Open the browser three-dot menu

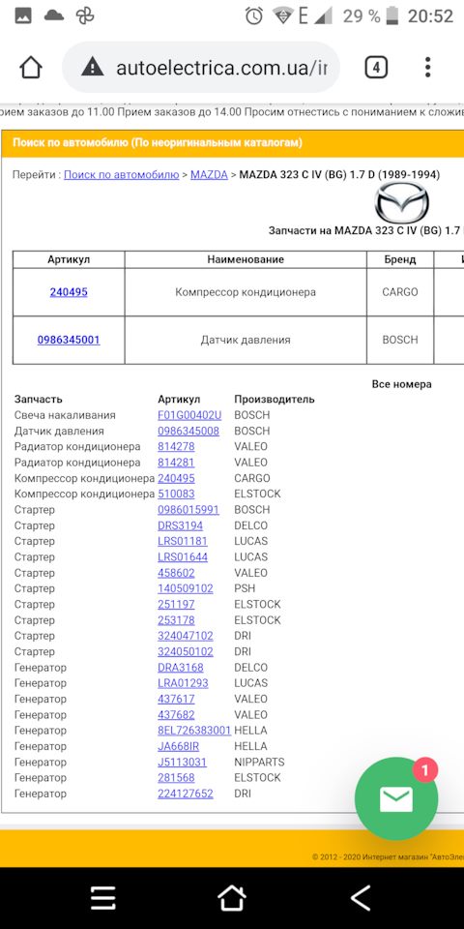coord(428,68)
